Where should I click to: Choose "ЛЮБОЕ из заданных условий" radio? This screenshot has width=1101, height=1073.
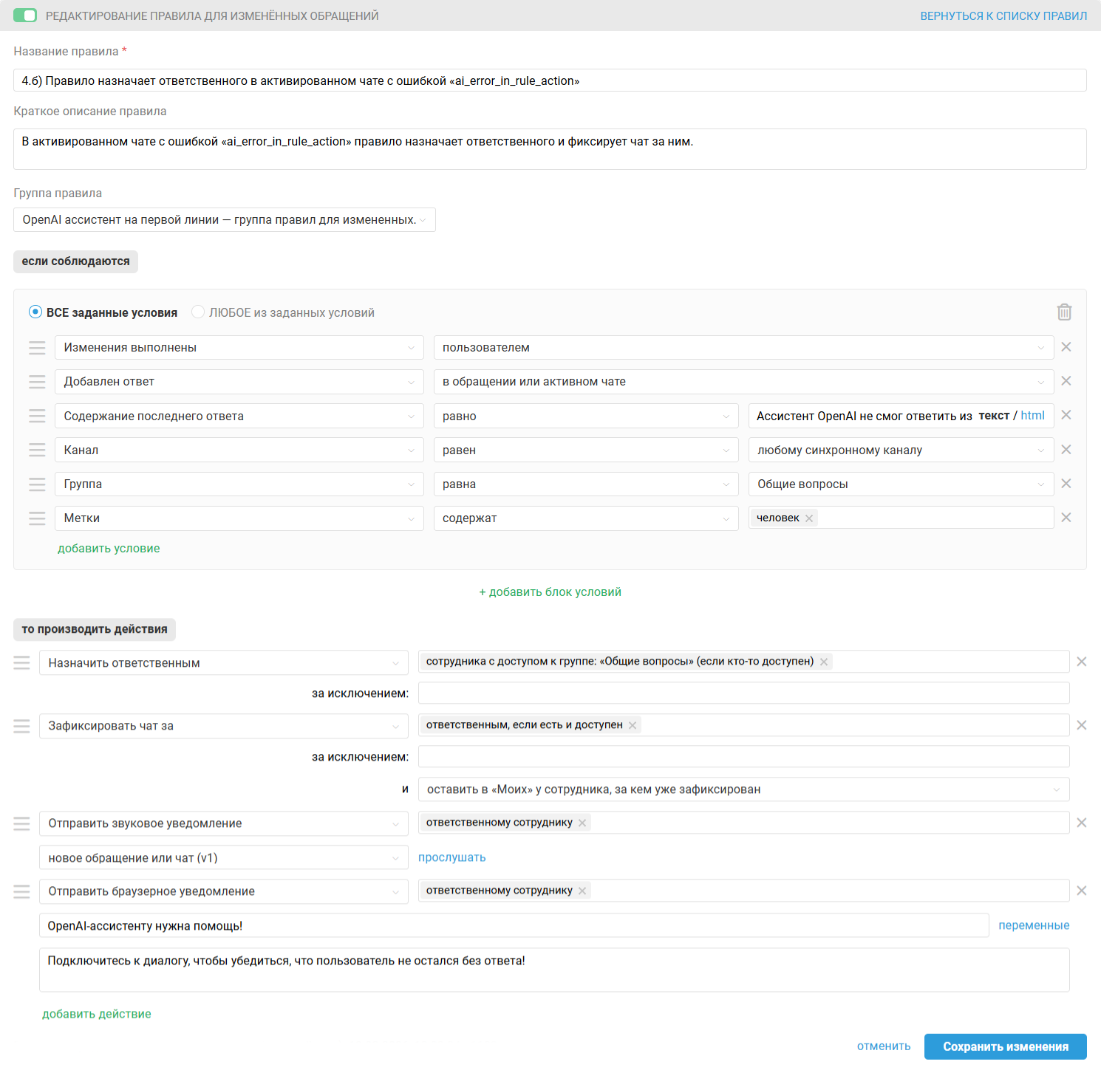[x=198, y=312]
